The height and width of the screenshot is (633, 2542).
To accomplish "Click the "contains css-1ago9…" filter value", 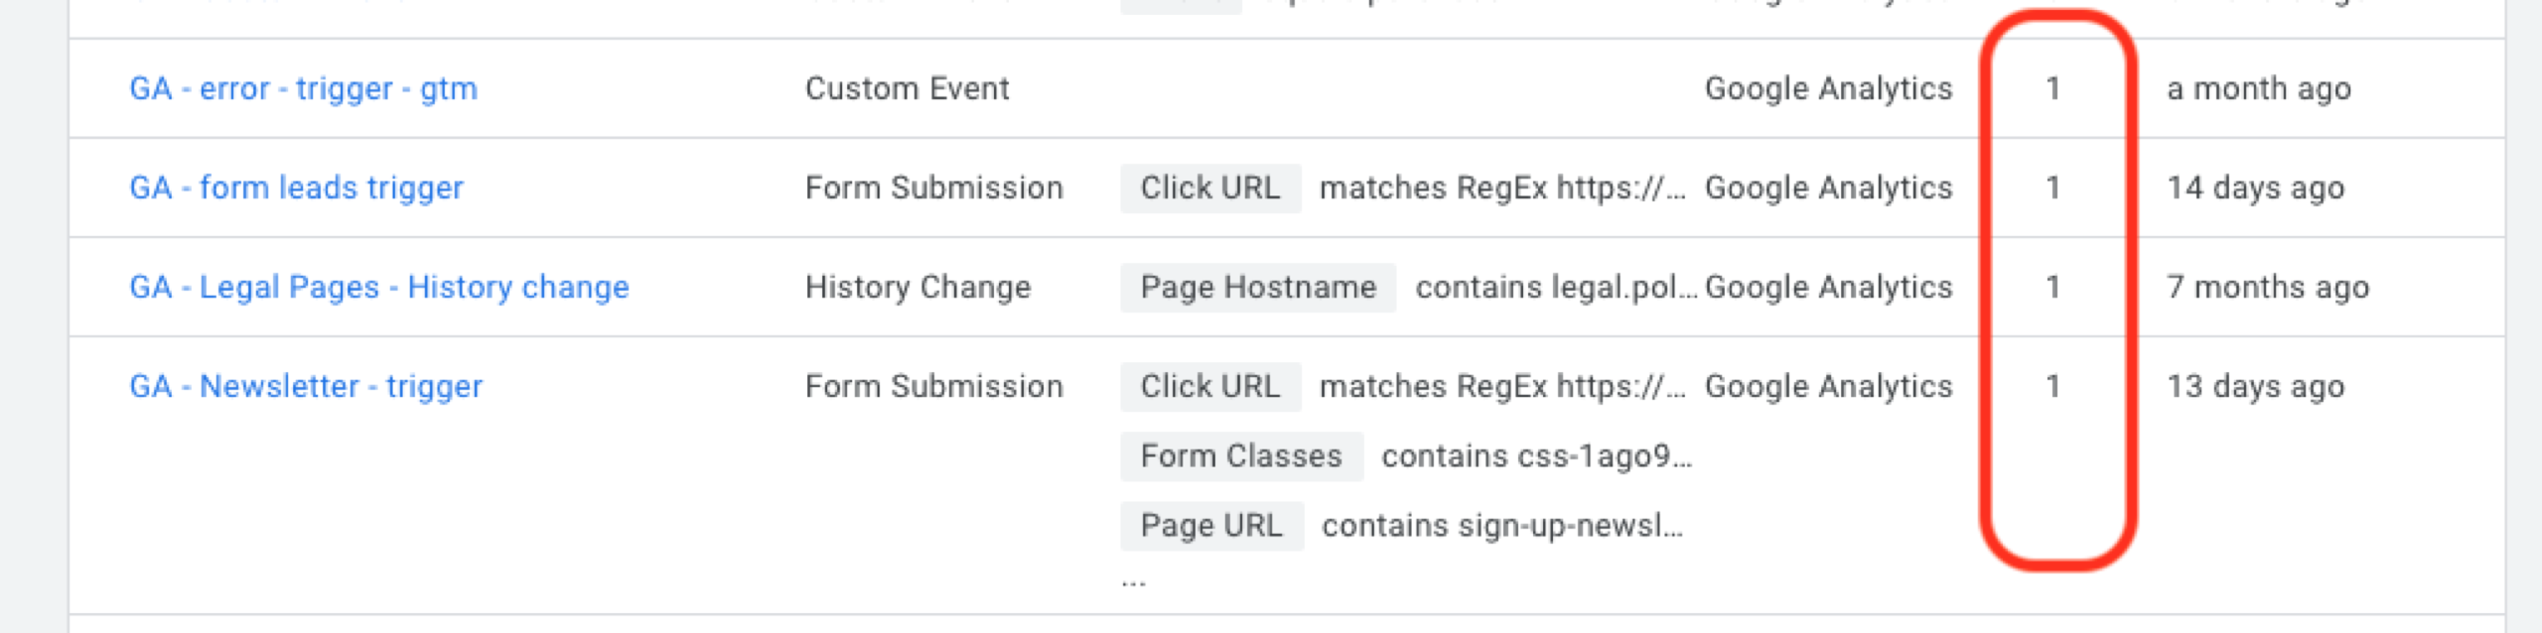I will [1536, 456].
